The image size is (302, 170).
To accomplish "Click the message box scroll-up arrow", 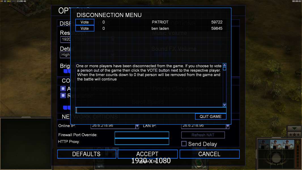I will tap(224, 65).
